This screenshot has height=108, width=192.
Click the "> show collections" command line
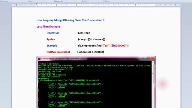pos(49,77)
